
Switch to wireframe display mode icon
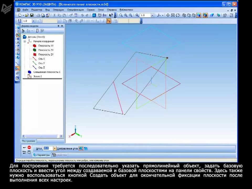(184, 15)
